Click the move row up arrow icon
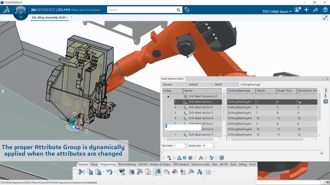 tap(326, 90)
